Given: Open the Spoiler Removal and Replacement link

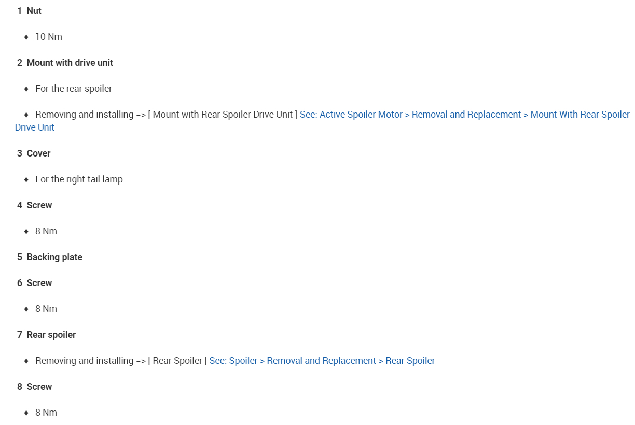Looking at the screenshot, I should click(322, 361).
